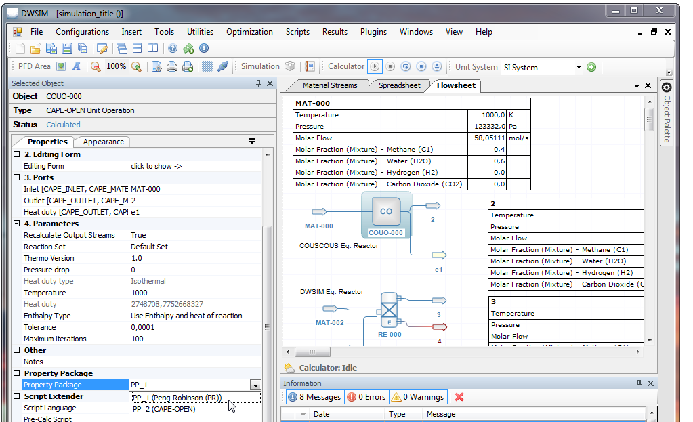Image resolution: width=693 pixels, height=422 pixels.
Task: Print the flowsheet
Action: point(172,66)
